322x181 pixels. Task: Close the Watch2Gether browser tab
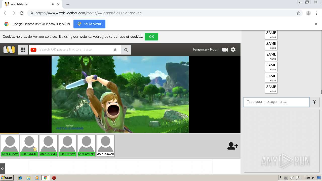point(58,4)
